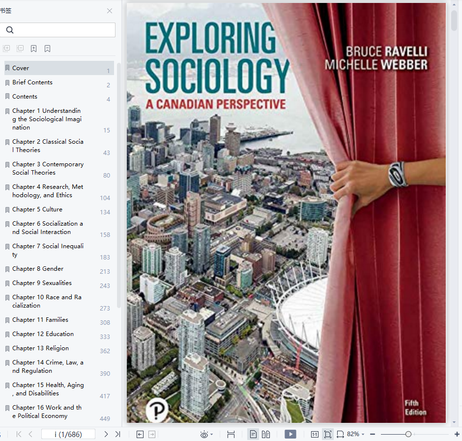Go to the next page
This screenshot has height=441, width=462.
click(x=106, y=434)
